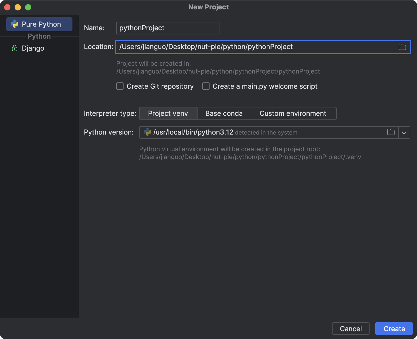The image size is (417, 339).
Task: Click the Django lock icon
Action: tap(15, 48)
